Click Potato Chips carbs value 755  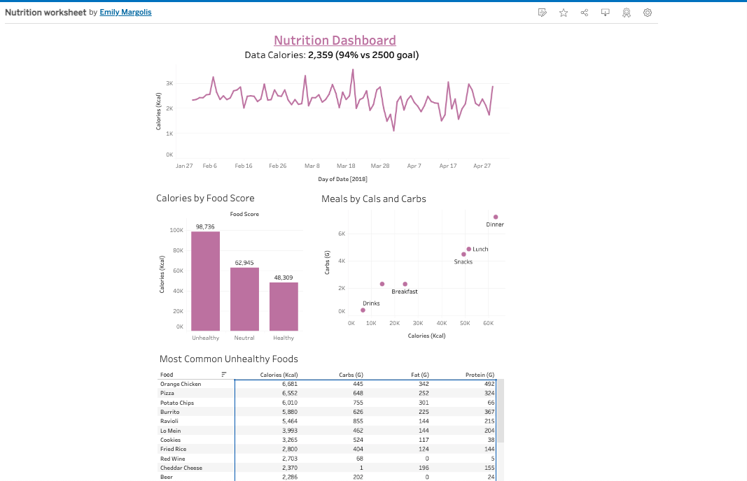tap(358, 403)
